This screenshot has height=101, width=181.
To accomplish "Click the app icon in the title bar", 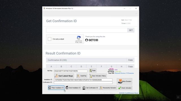I will coord(44,8).
